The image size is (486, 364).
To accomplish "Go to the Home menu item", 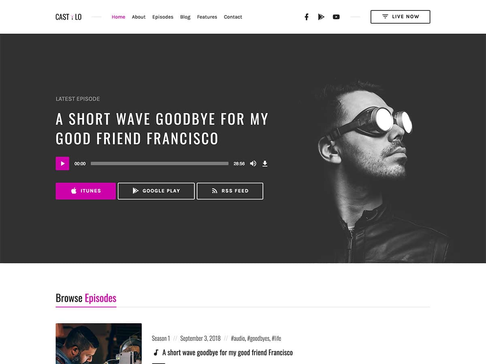I will coord(118,17).
